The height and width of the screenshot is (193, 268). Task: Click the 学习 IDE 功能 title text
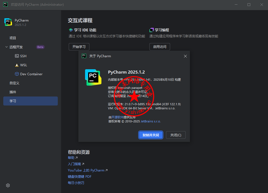coord(85,30)
